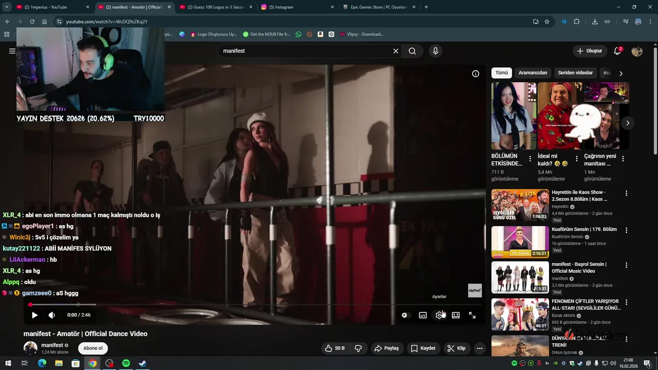
Task: Click the video info icon in player corner
Action: point(476,73)
